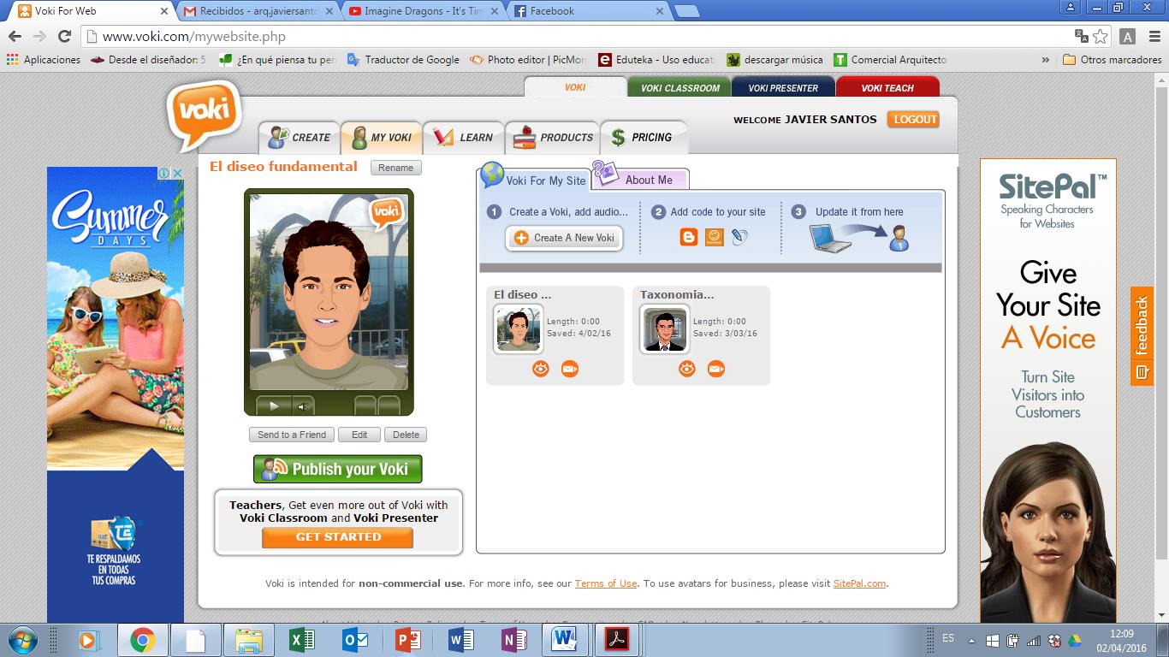This screenshot has height=657, width=1169.
Task: Select the Voki For My Site tab
Action: pos(534,178)
